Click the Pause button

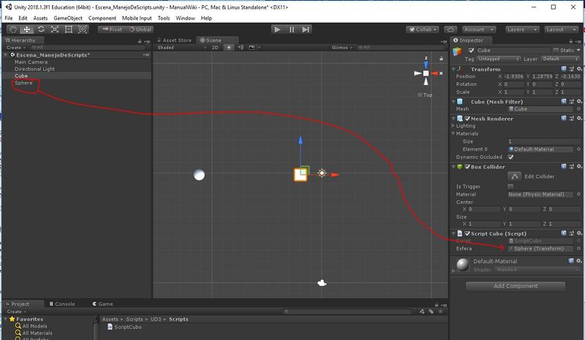291,29
